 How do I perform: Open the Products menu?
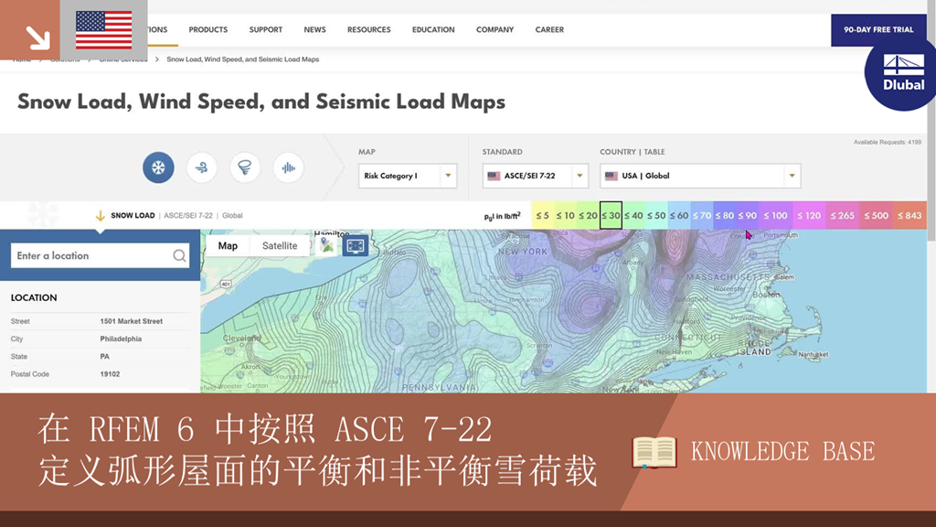tap(207, 29)
